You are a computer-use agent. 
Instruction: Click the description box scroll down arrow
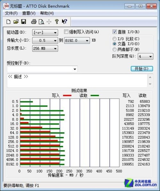point(150,84)
